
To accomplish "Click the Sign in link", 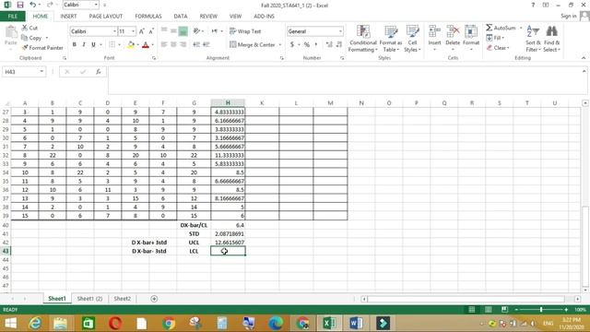I will pyautogui.click(x=569, y=16).
